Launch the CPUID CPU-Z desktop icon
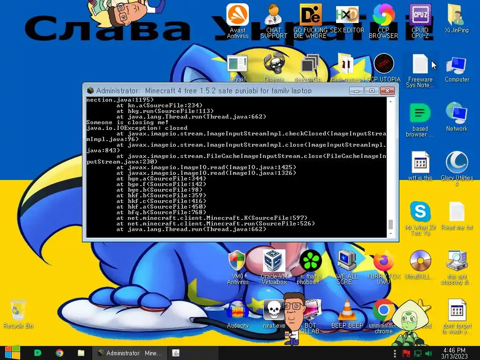Viewport: 480px width, 360px height. [420, 21]
